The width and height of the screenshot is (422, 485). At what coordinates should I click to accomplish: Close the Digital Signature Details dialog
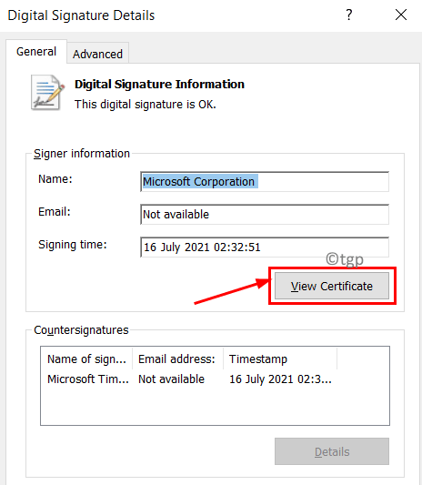pos(401,15)
